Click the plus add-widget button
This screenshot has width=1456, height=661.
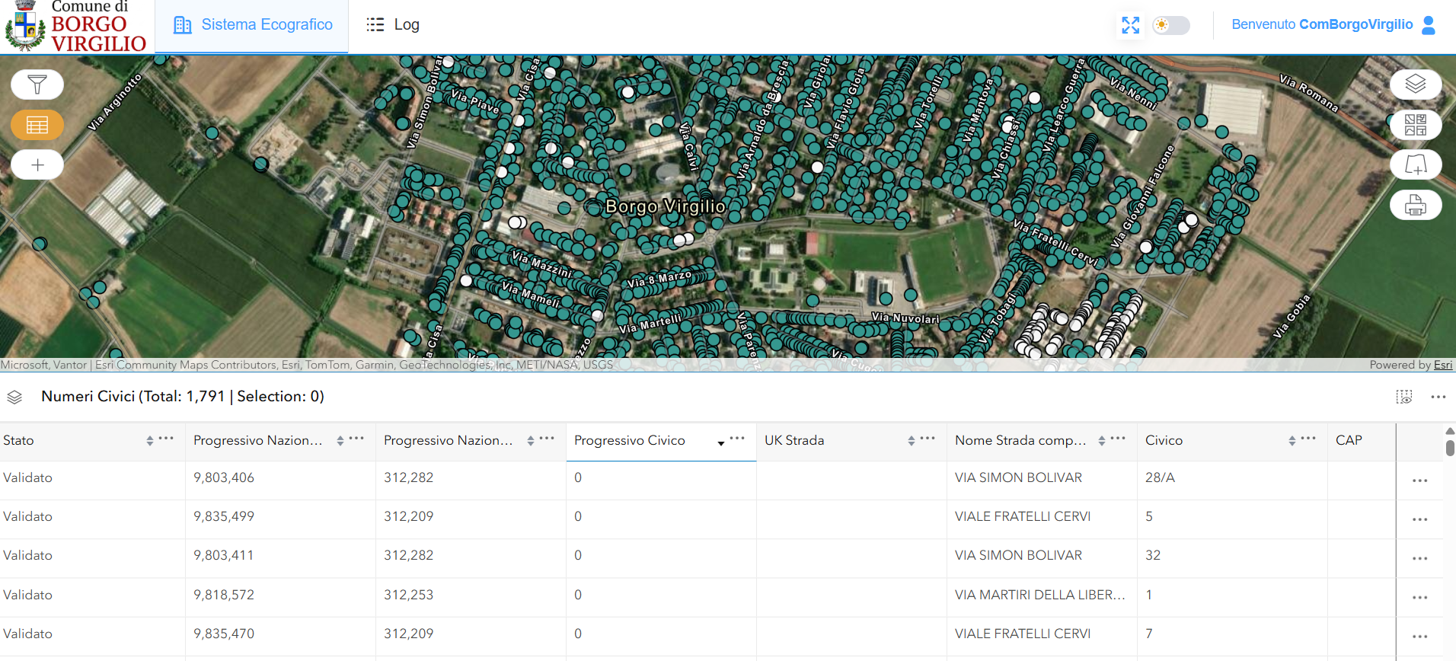pyautogui.click(x=37, y=164)
